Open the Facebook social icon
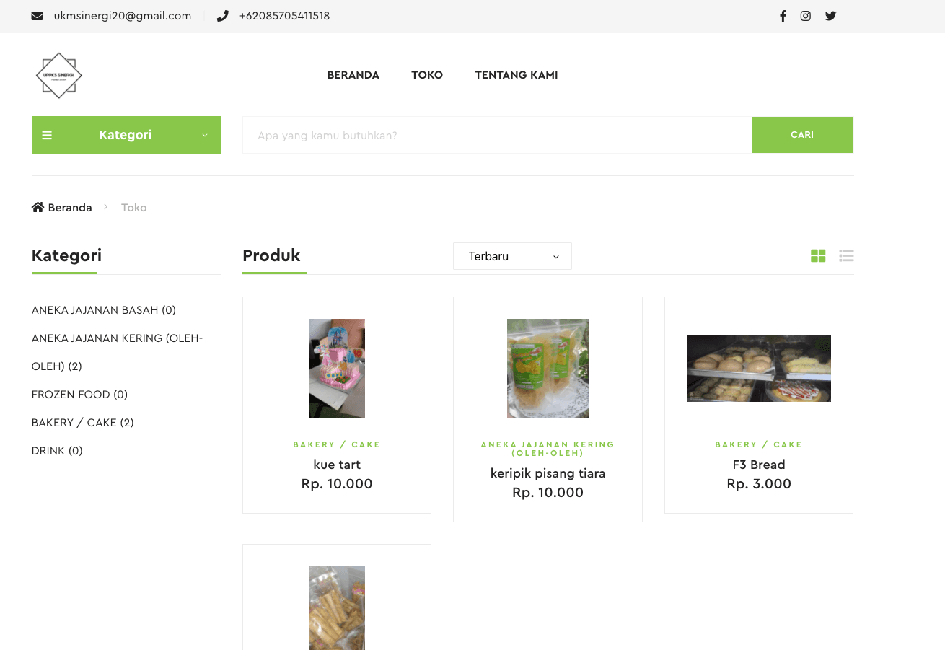The image size is (945, 650). click(x=783, y=16)
